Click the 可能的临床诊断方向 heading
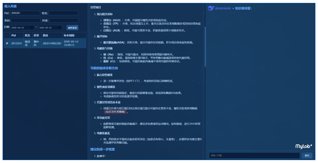This screenshot has width=318, height=163. [104, 68]
